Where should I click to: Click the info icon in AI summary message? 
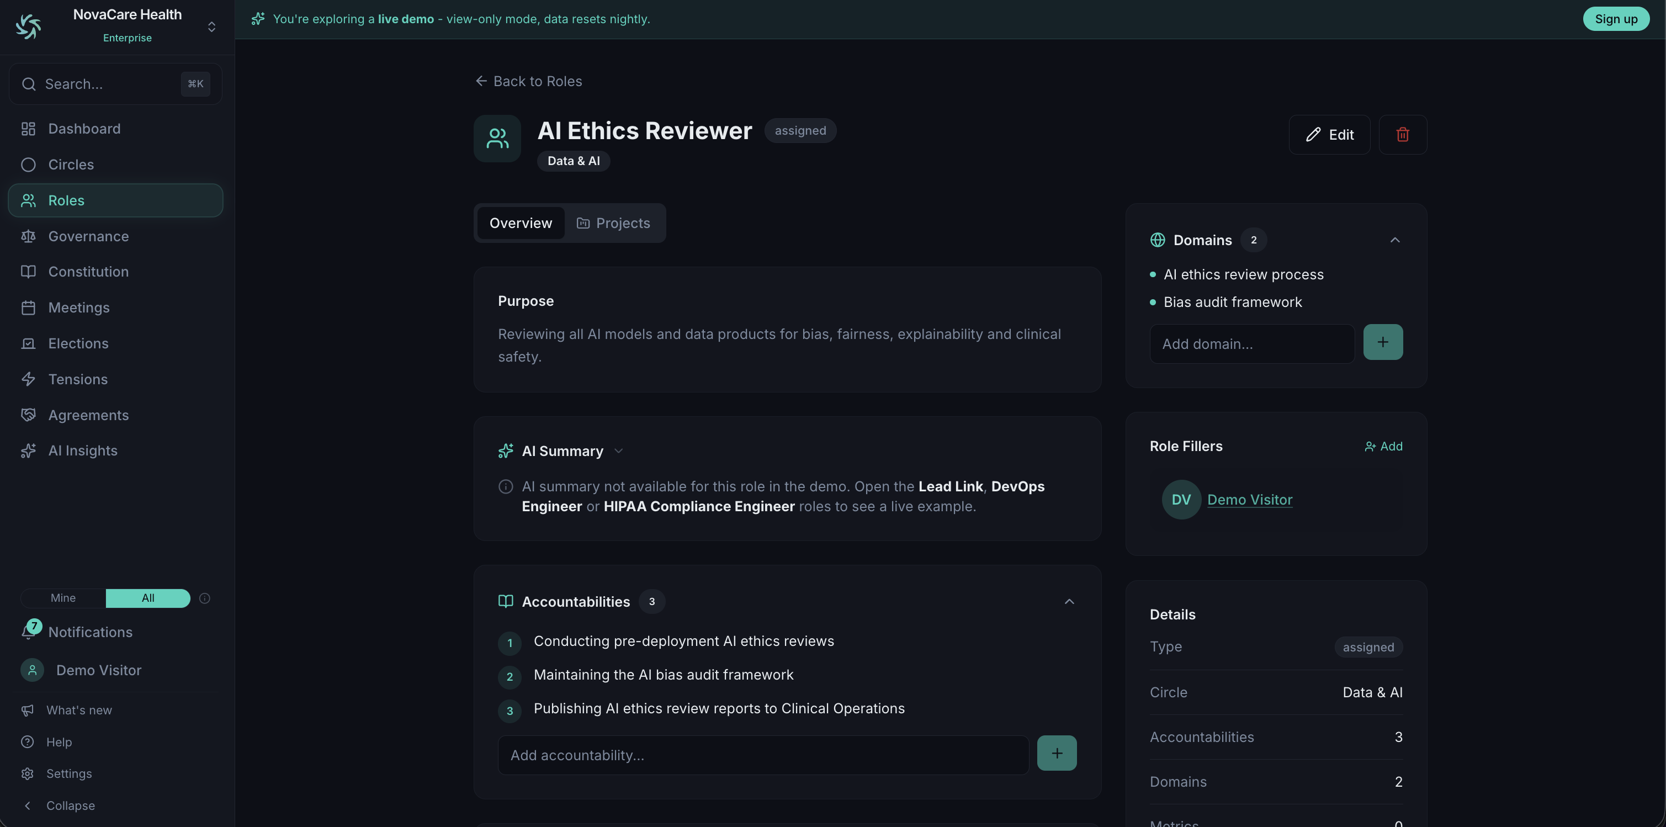point(506,486)
